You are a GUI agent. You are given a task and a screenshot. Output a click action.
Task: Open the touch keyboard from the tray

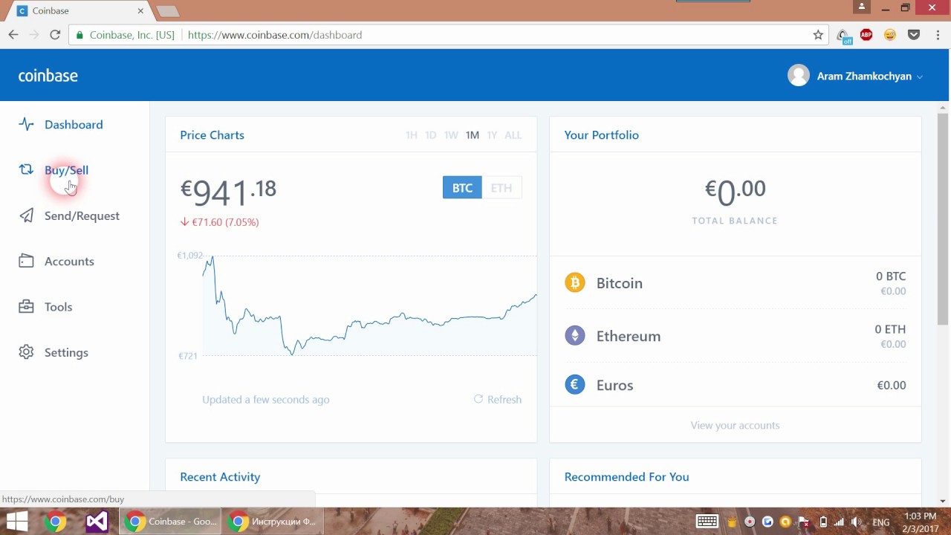tap(707, 522)
